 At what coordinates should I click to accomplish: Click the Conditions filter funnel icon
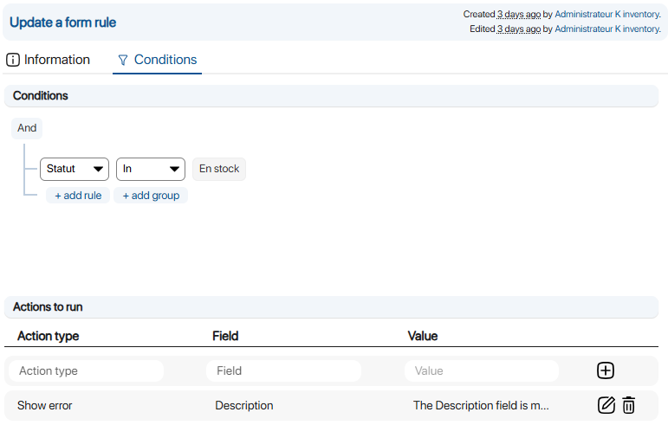(122, 61)
